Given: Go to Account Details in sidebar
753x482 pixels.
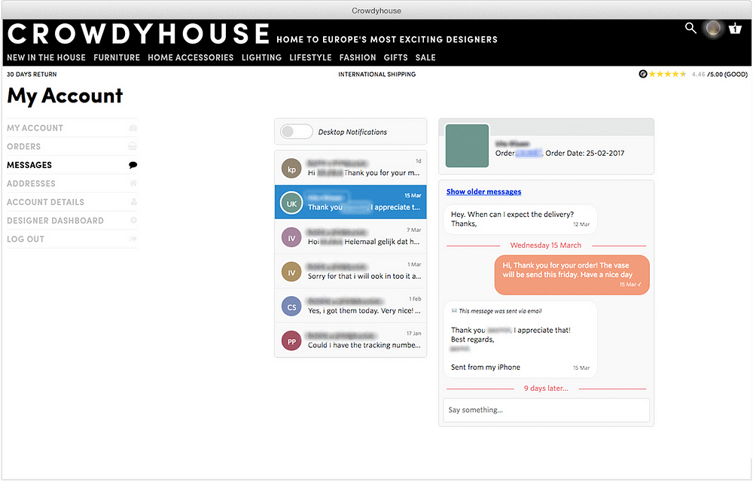Looking at the screenshot, I should (72, 202).
